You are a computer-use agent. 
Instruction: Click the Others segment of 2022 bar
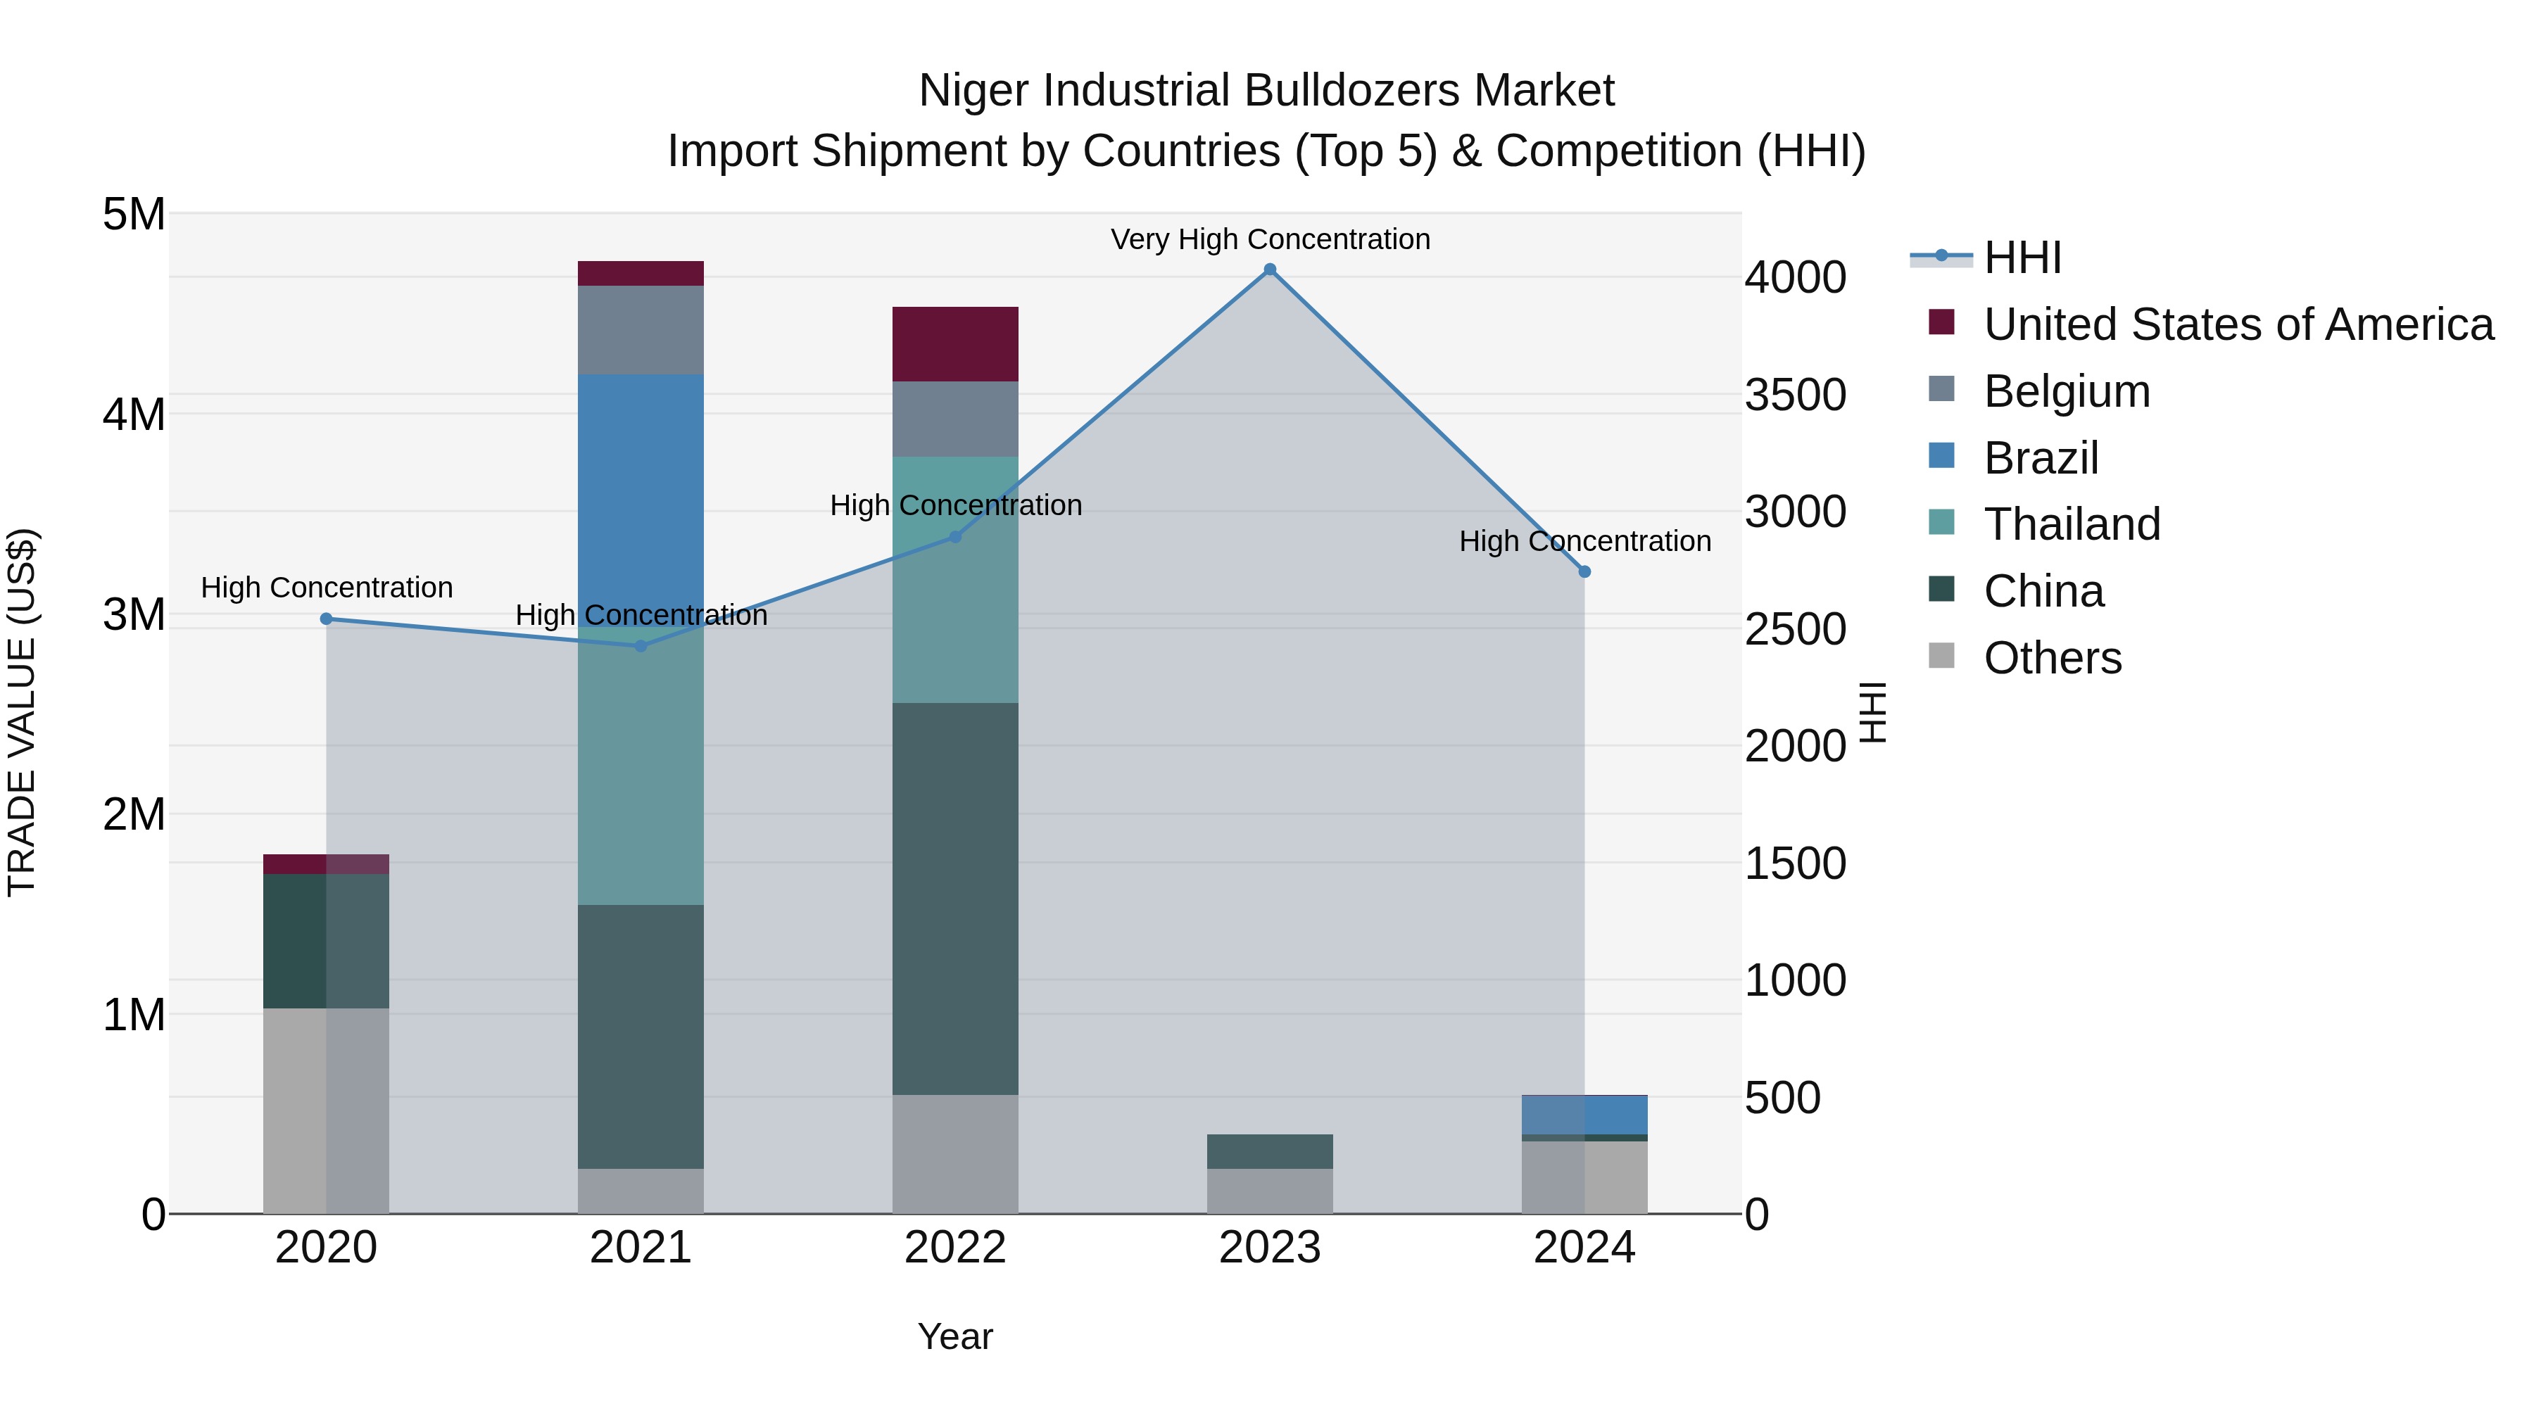955,1155
